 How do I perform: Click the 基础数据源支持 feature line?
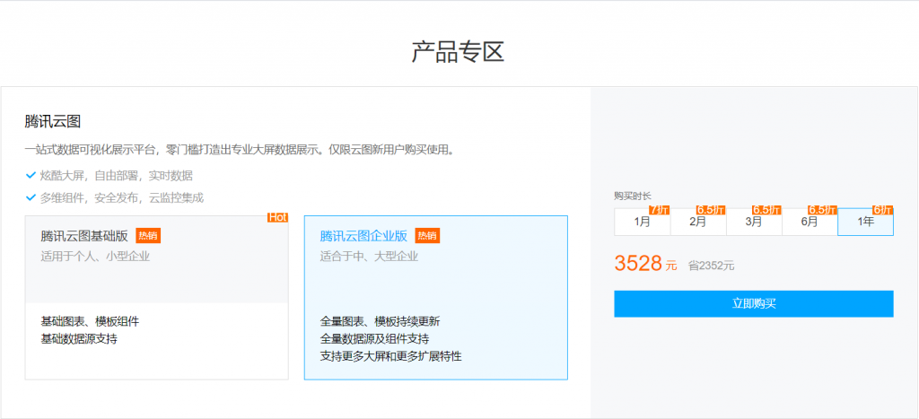(x=79, y=338)
